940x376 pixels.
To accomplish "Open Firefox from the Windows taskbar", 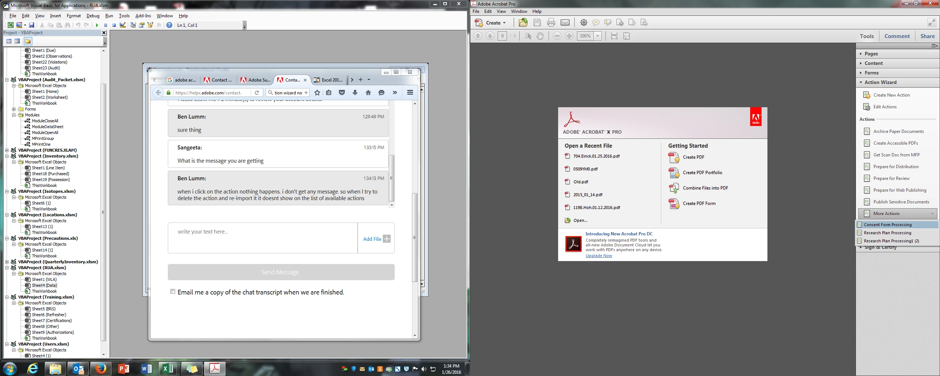I will click(100, 368).
